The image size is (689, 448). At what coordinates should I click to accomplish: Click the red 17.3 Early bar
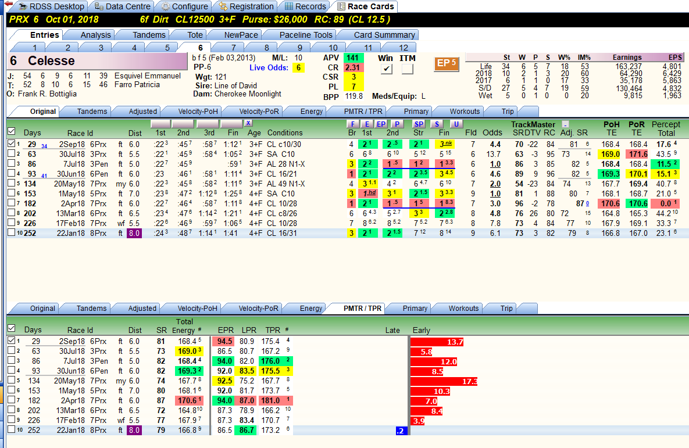click(444, 381)
